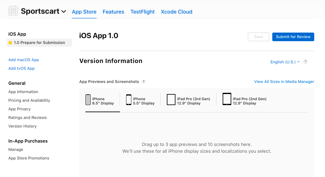This screenshot has height=177, width=325.
Task: Open the Sportscart app switcher dropdown
Action: tap(40, 11)
